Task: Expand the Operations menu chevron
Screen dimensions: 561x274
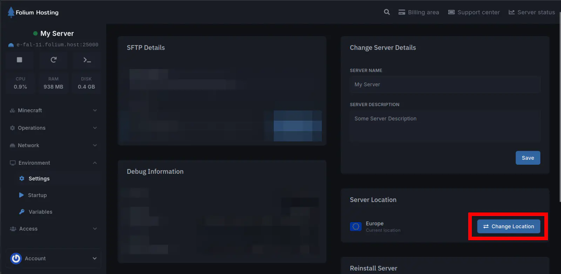Action: click(95, 128)
